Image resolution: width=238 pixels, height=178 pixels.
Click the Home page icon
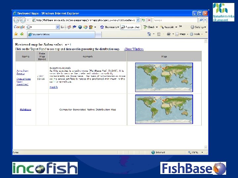(x=149, y=34)
